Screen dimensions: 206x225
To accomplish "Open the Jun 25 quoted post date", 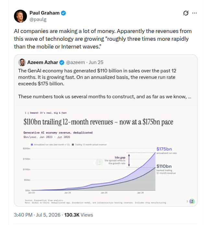I will (x=96, y=62).
